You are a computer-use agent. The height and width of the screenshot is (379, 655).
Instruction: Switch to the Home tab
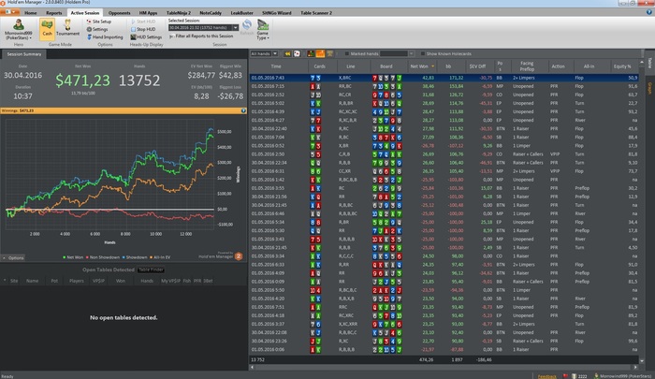point(31,13)
